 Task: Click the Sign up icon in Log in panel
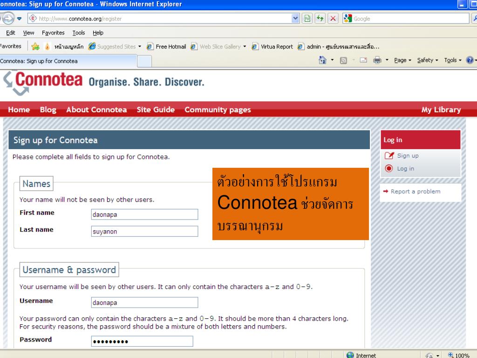[389, 156]
